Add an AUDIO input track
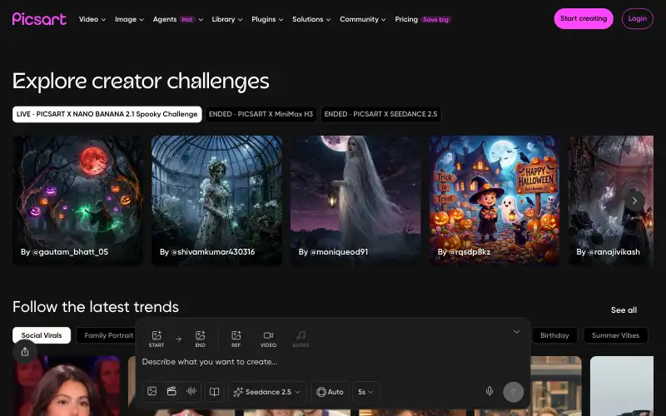The image size is (666, 416). coord(301,339)
